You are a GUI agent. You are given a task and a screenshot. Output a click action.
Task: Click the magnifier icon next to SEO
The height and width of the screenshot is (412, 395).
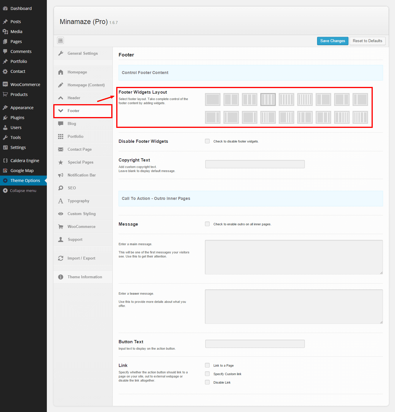[61, 188]
